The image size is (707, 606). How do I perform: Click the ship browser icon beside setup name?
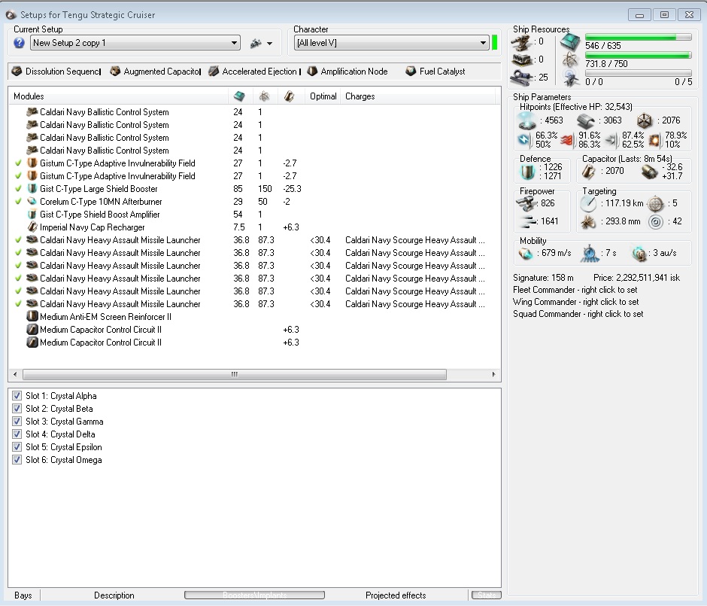[256, 43]
